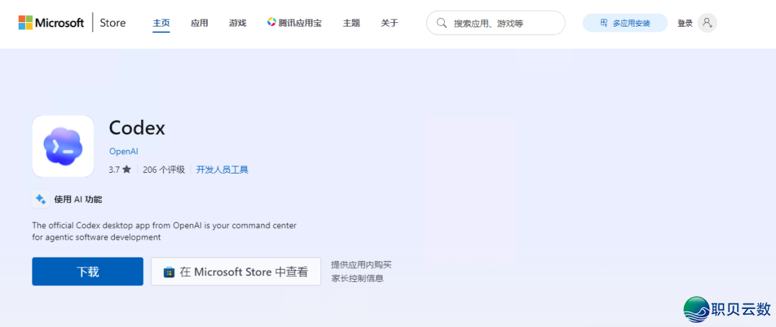Focus the 搜索应用、游戏等 search field
The image size is (776, 327).
click(x=495, y=23)
